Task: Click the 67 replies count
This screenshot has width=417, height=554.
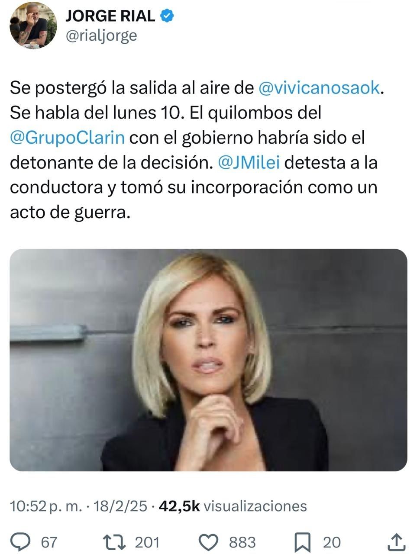Action: tap(49, 542)
